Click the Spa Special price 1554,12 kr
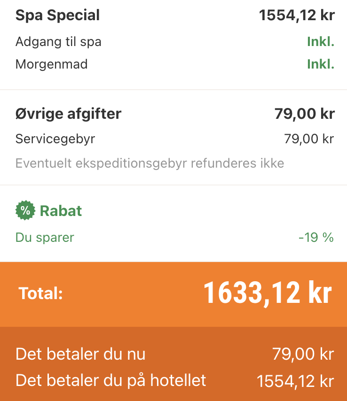Screen dimensions: 347x401 [x=296, y=15]
